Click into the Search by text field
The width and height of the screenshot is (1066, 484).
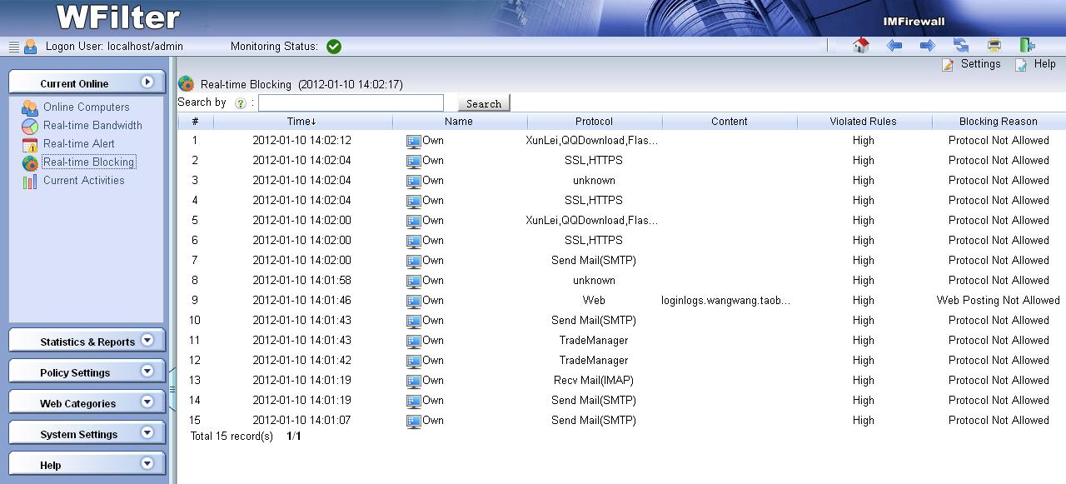click(x=351, y=103)
